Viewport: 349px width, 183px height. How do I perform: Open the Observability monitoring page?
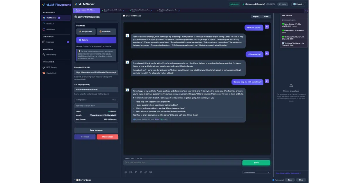click(x=56, y=55)
